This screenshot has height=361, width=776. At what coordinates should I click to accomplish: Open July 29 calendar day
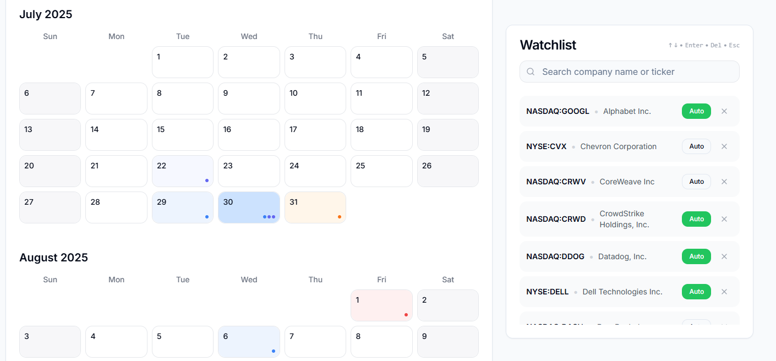pyautogui.click(x=183, y=207)
